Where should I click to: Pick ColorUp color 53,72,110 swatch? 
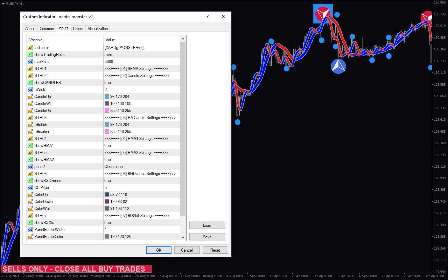[x=107, y=195]
